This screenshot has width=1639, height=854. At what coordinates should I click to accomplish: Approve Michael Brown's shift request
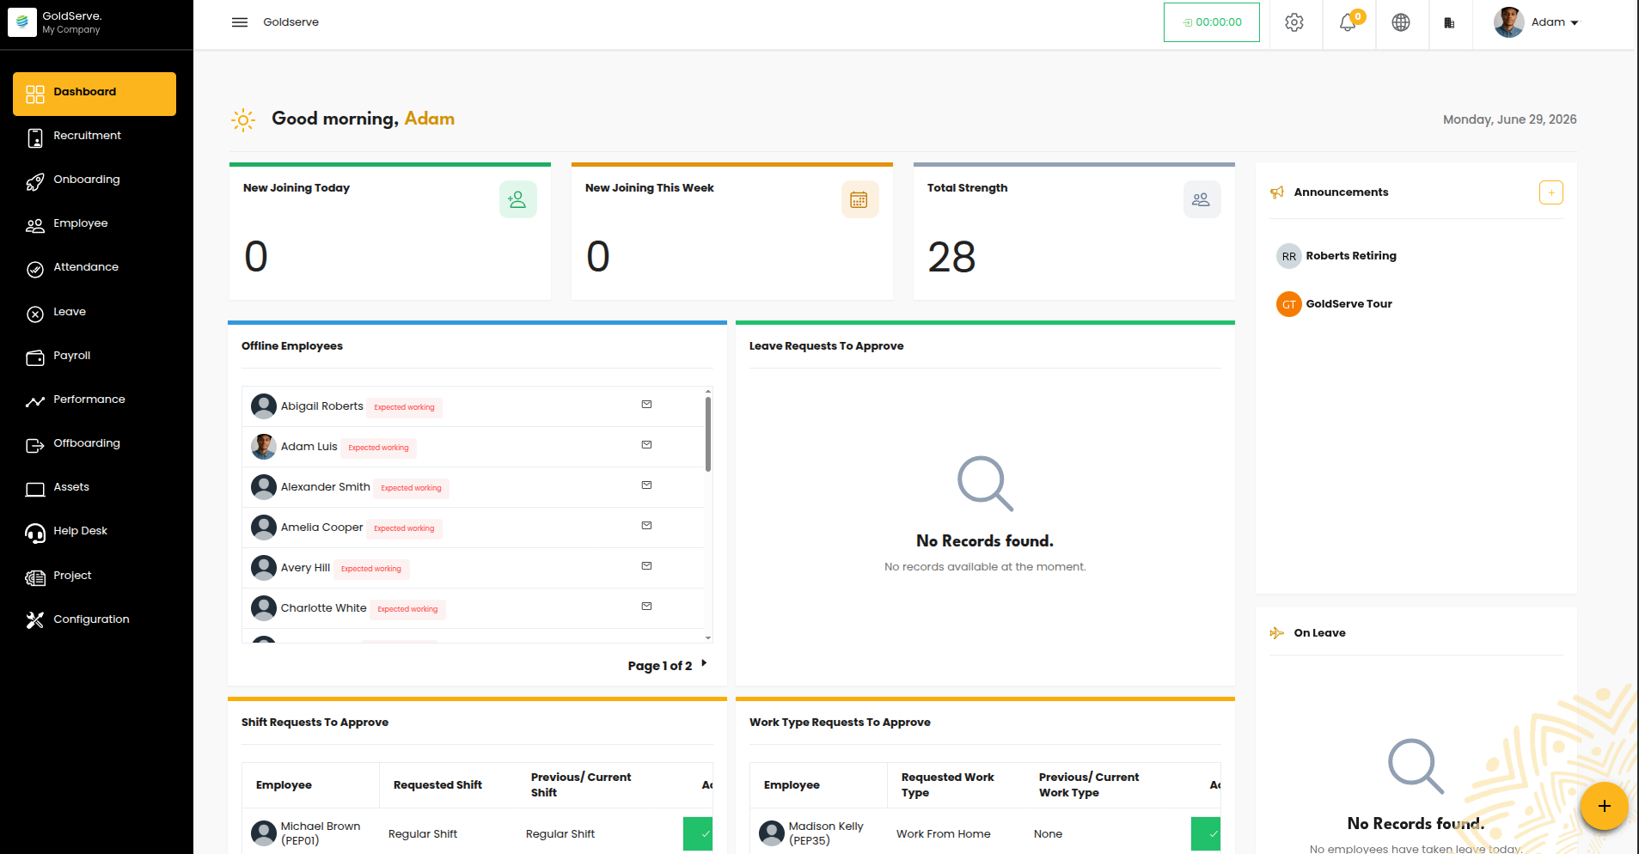(698, 834)
